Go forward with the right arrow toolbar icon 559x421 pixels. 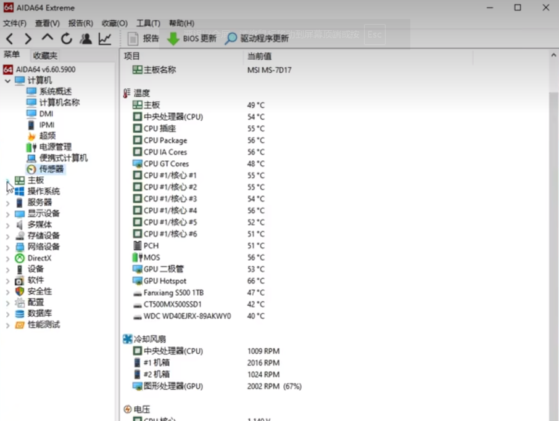point(28,38)
